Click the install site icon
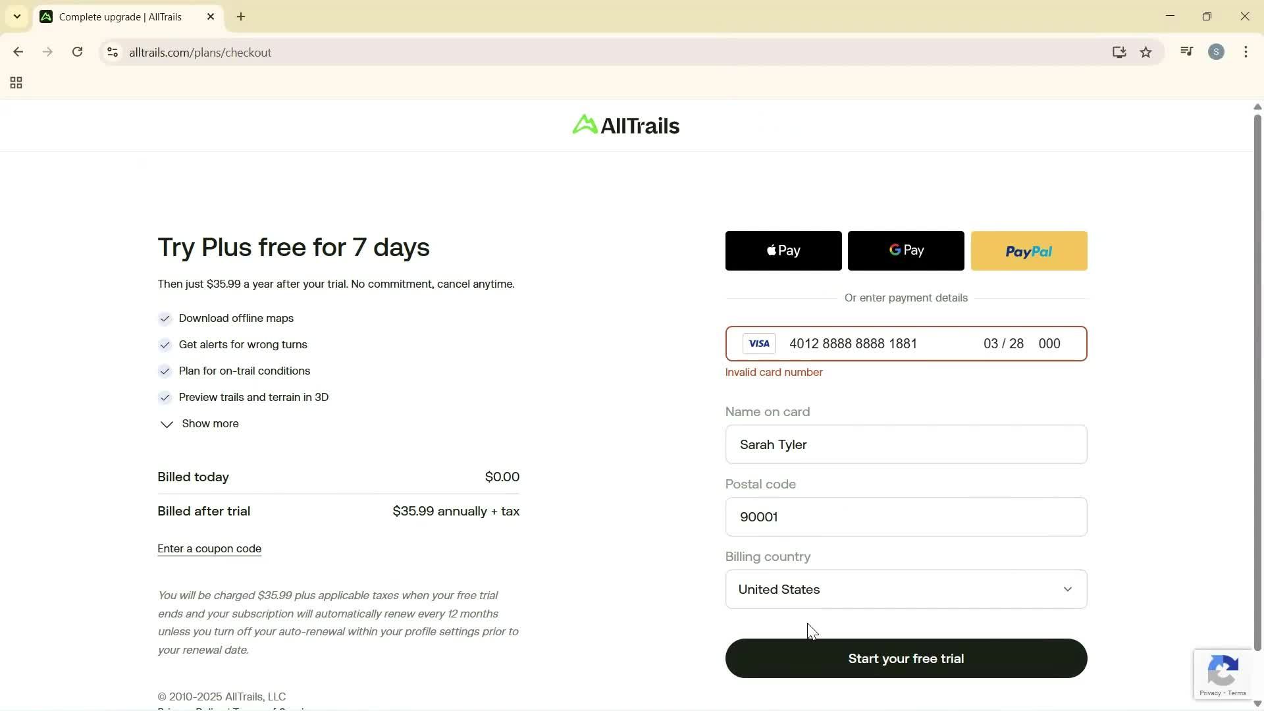 coord(1119,52)
